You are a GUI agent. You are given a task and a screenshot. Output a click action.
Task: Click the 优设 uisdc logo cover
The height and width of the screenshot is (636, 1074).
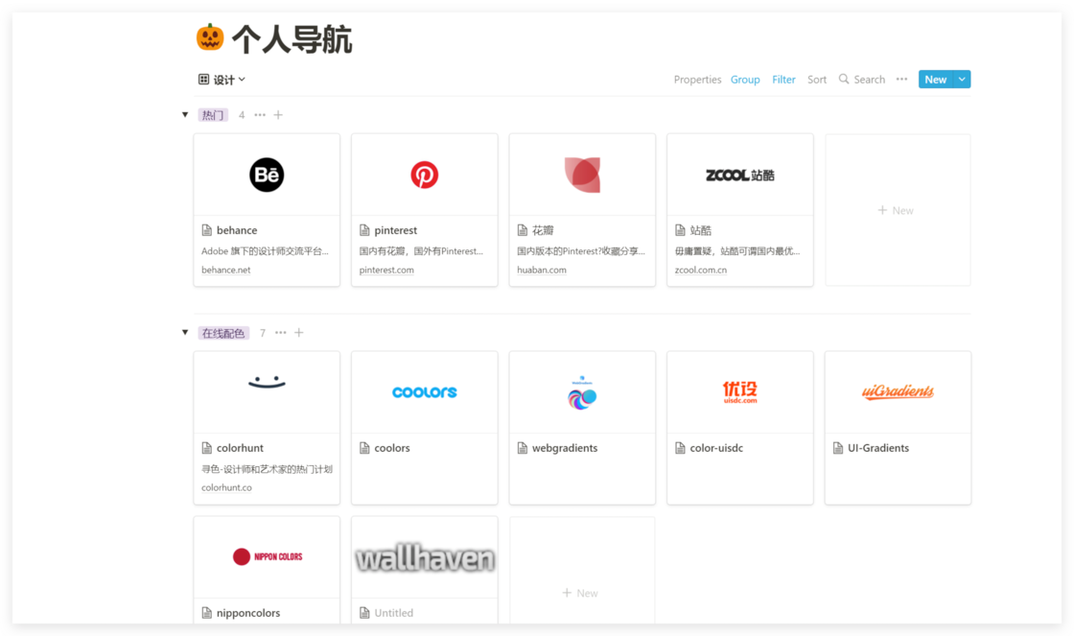coord(739,392)
